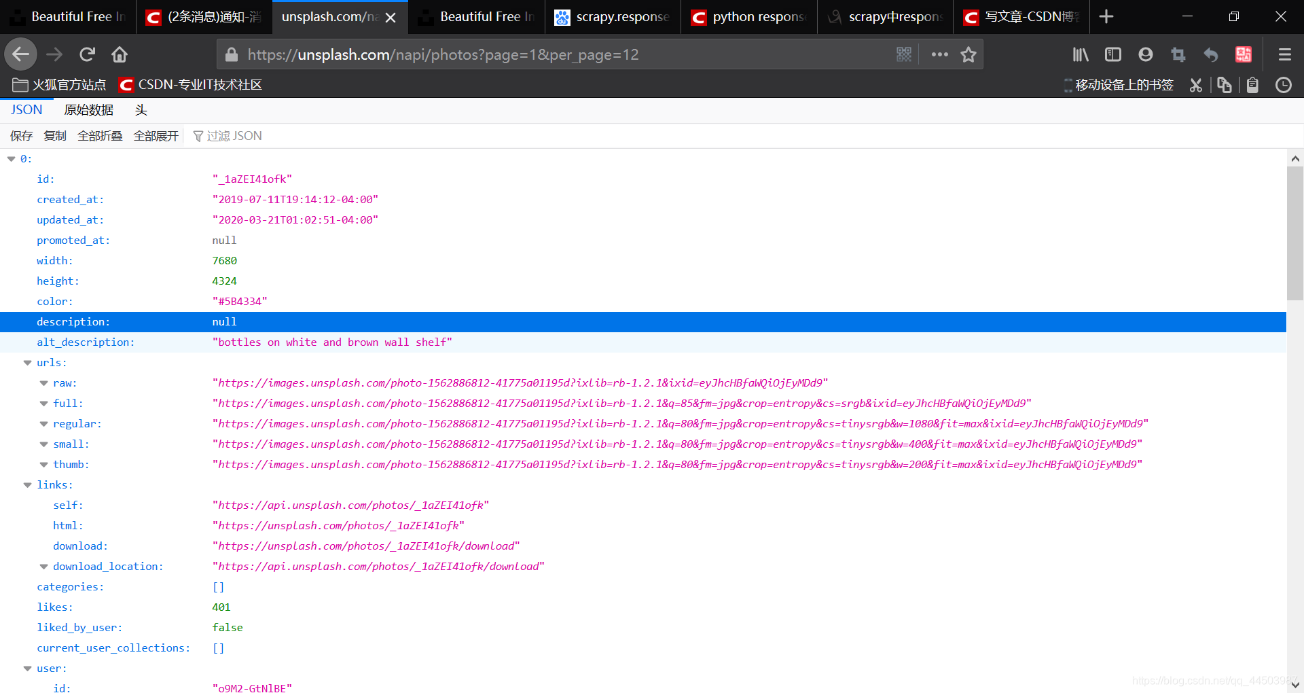Click 全部折叠 collapse all
Viewport: 1304px width, 693px height.
100,136
